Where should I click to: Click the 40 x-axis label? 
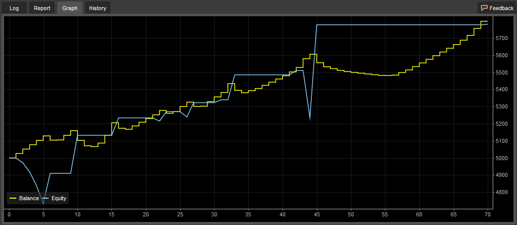[x=283, y=214]
